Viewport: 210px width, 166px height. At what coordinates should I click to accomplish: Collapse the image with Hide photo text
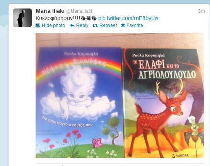click(53, 25)
